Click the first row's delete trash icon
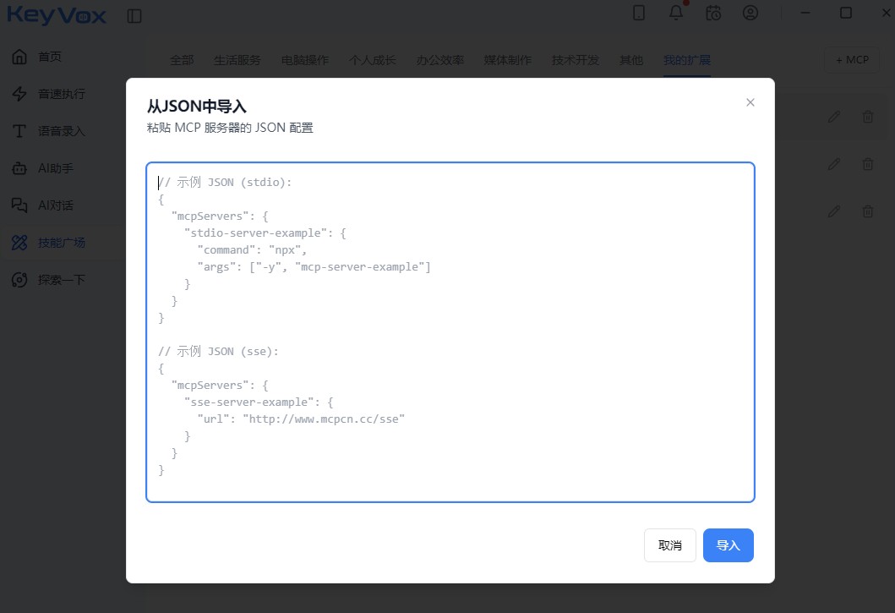Image resolution: width=895 pixels, height=613 pixels. coord(868,117)
